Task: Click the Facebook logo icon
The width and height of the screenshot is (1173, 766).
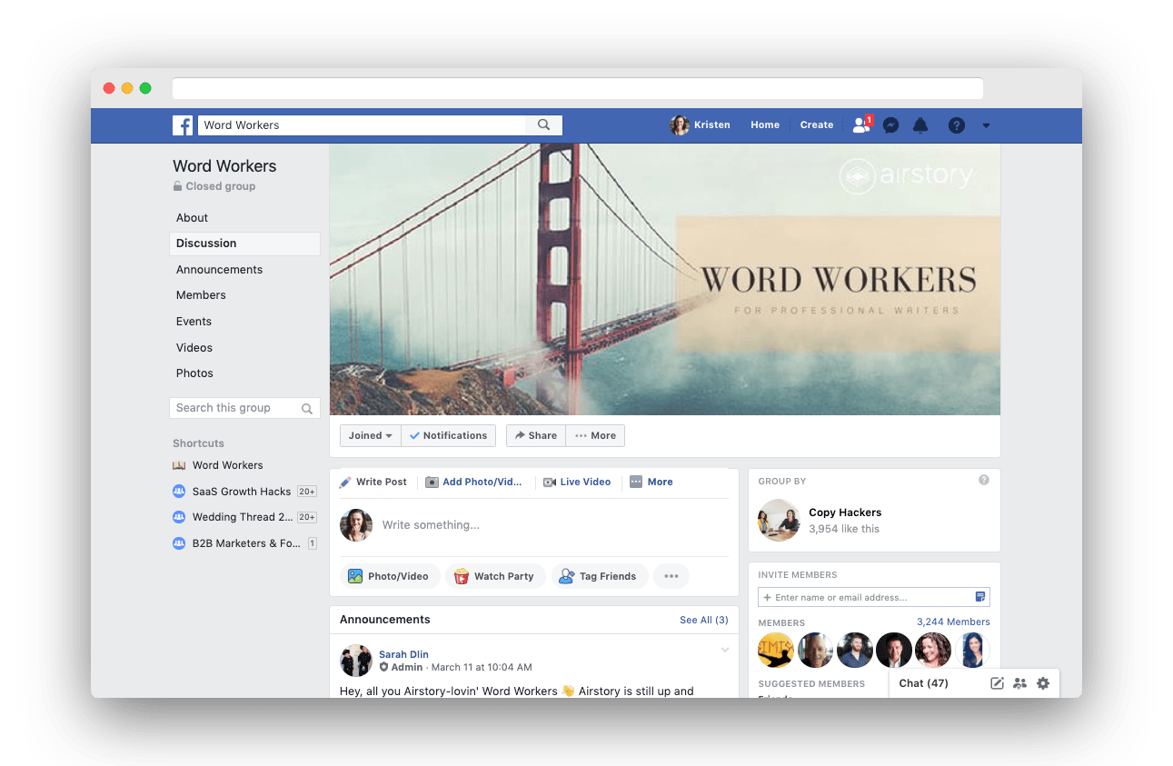Action: [183, 125]
